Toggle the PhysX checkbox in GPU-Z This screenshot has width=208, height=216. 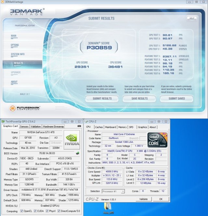[47, 211]
